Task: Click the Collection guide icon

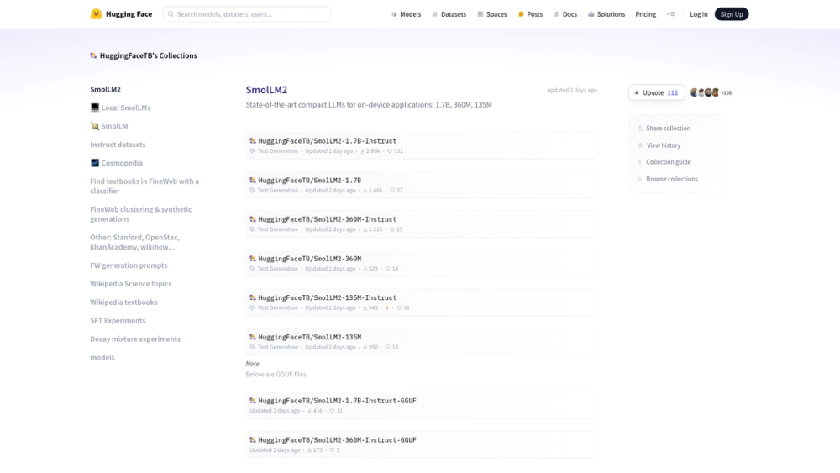Action: point(639,162)
